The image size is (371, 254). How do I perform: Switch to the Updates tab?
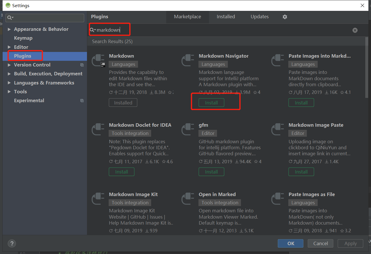(259, 17)
